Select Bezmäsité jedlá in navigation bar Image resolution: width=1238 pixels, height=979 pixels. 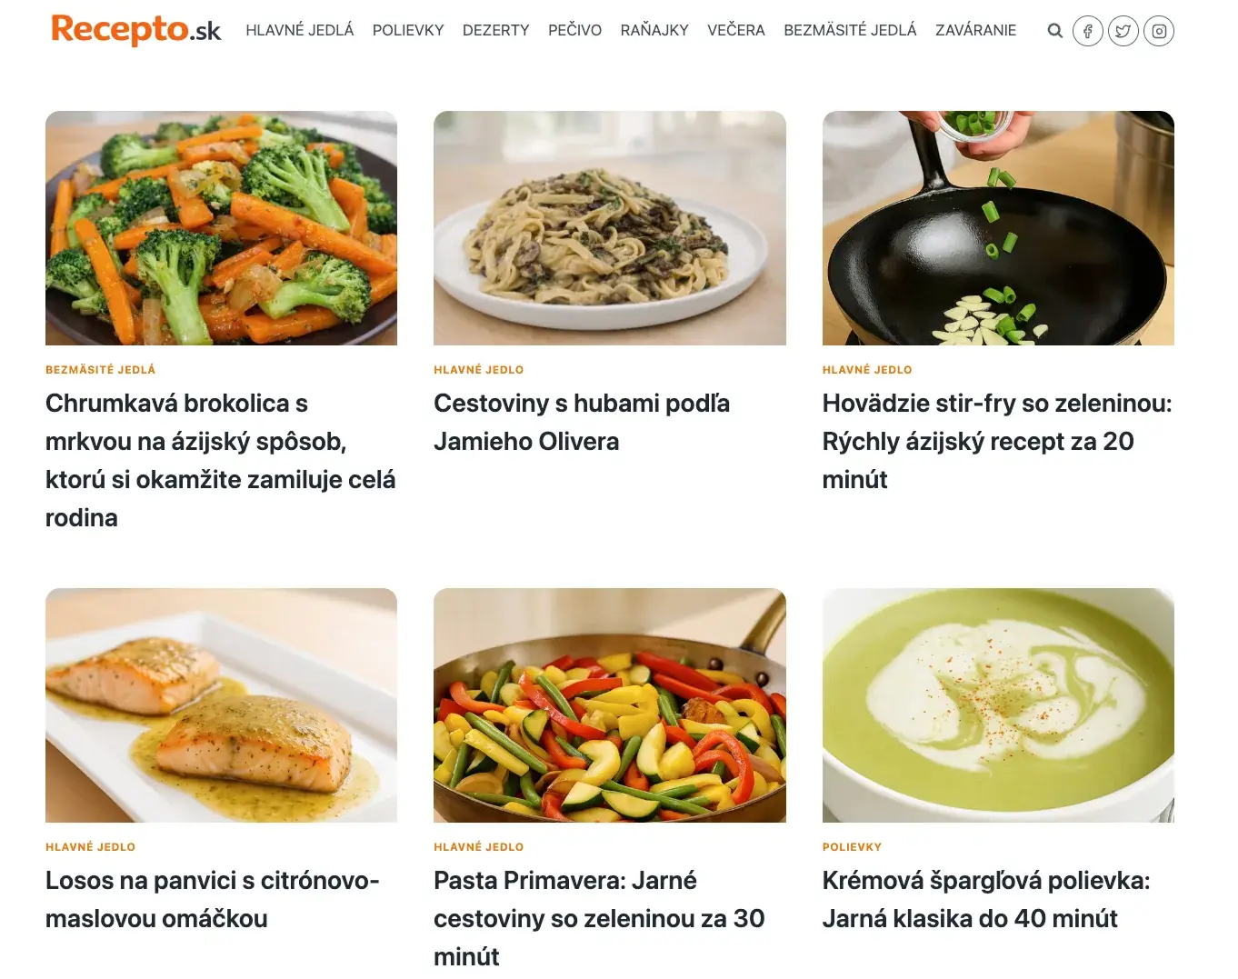850,30
